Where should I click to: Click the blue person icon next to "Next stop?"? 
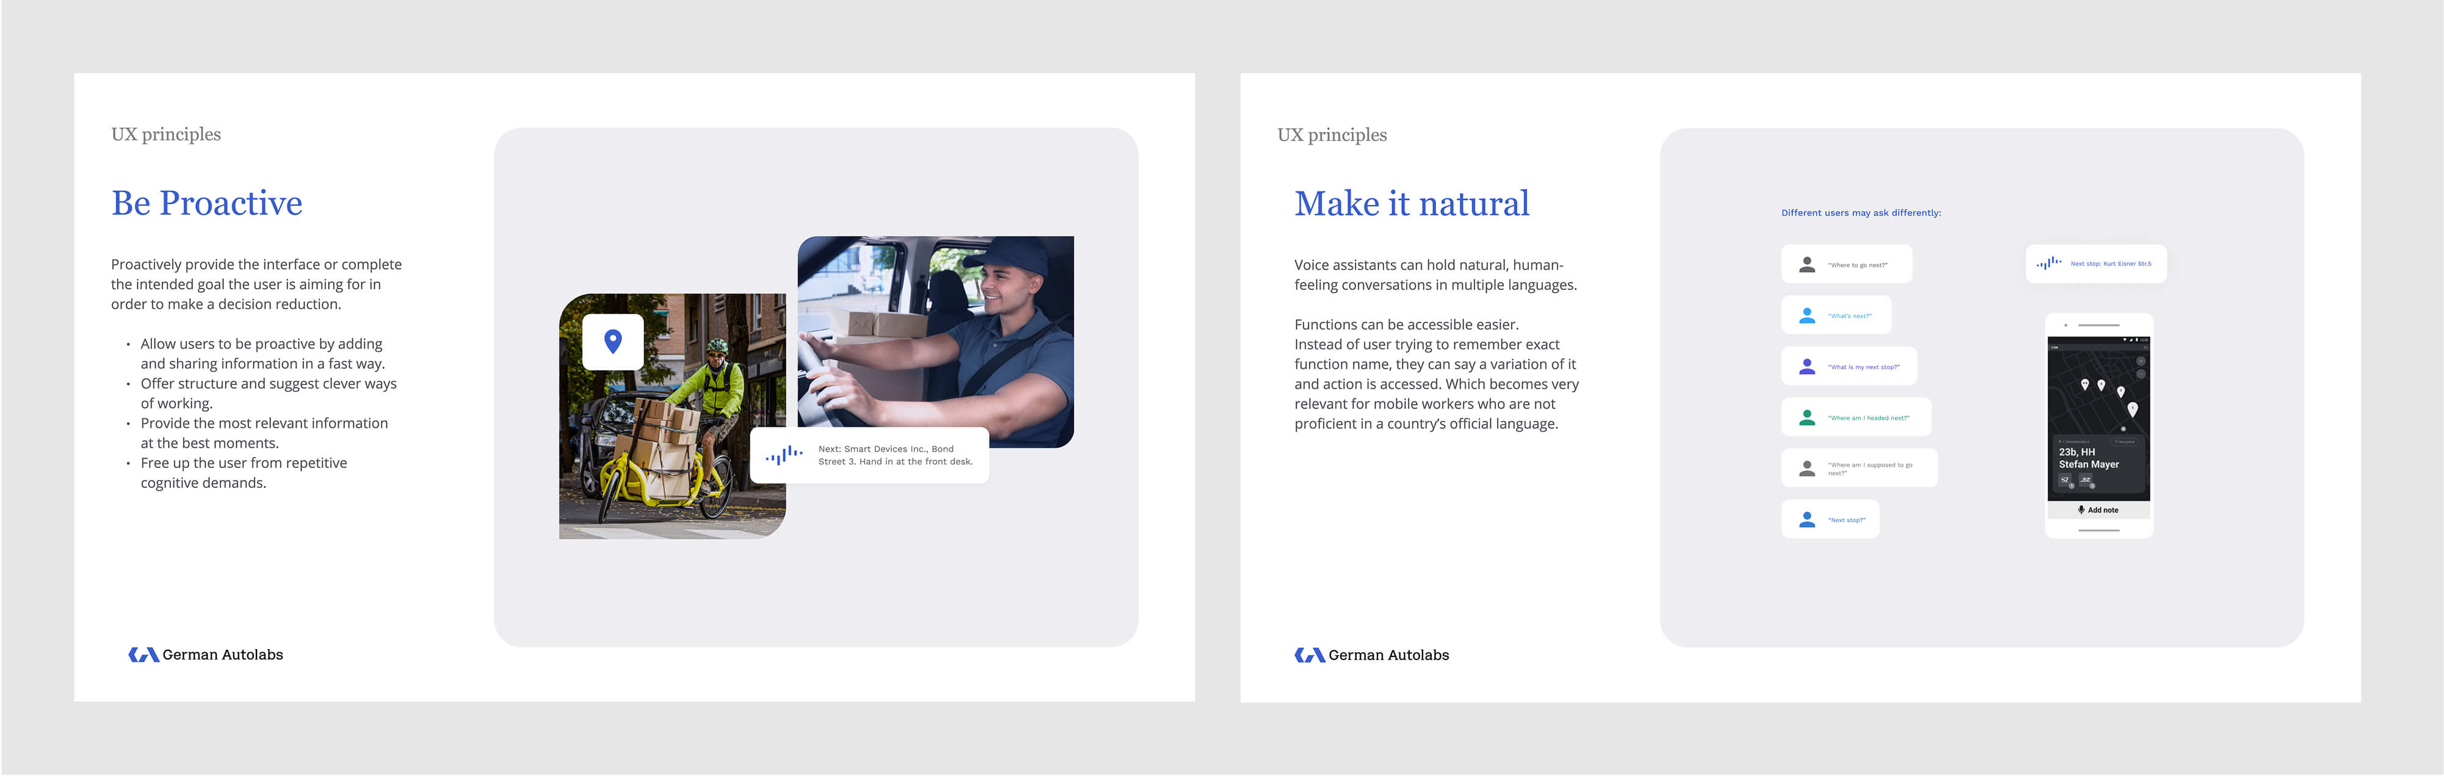coord(1807,520)
